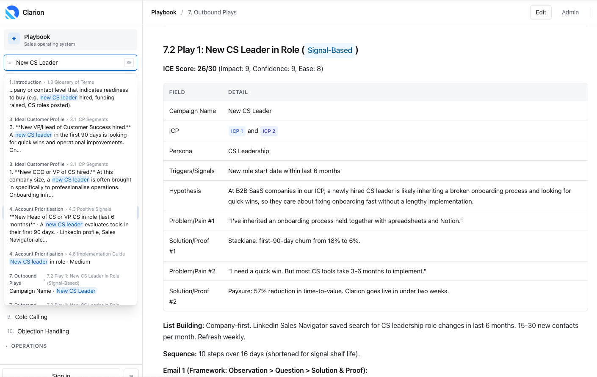Image resolution: width=597 pixels, height=377 pixels.
Task: Open the 'Campaign Name · New CS Leader' result
Action: [70, 283]
